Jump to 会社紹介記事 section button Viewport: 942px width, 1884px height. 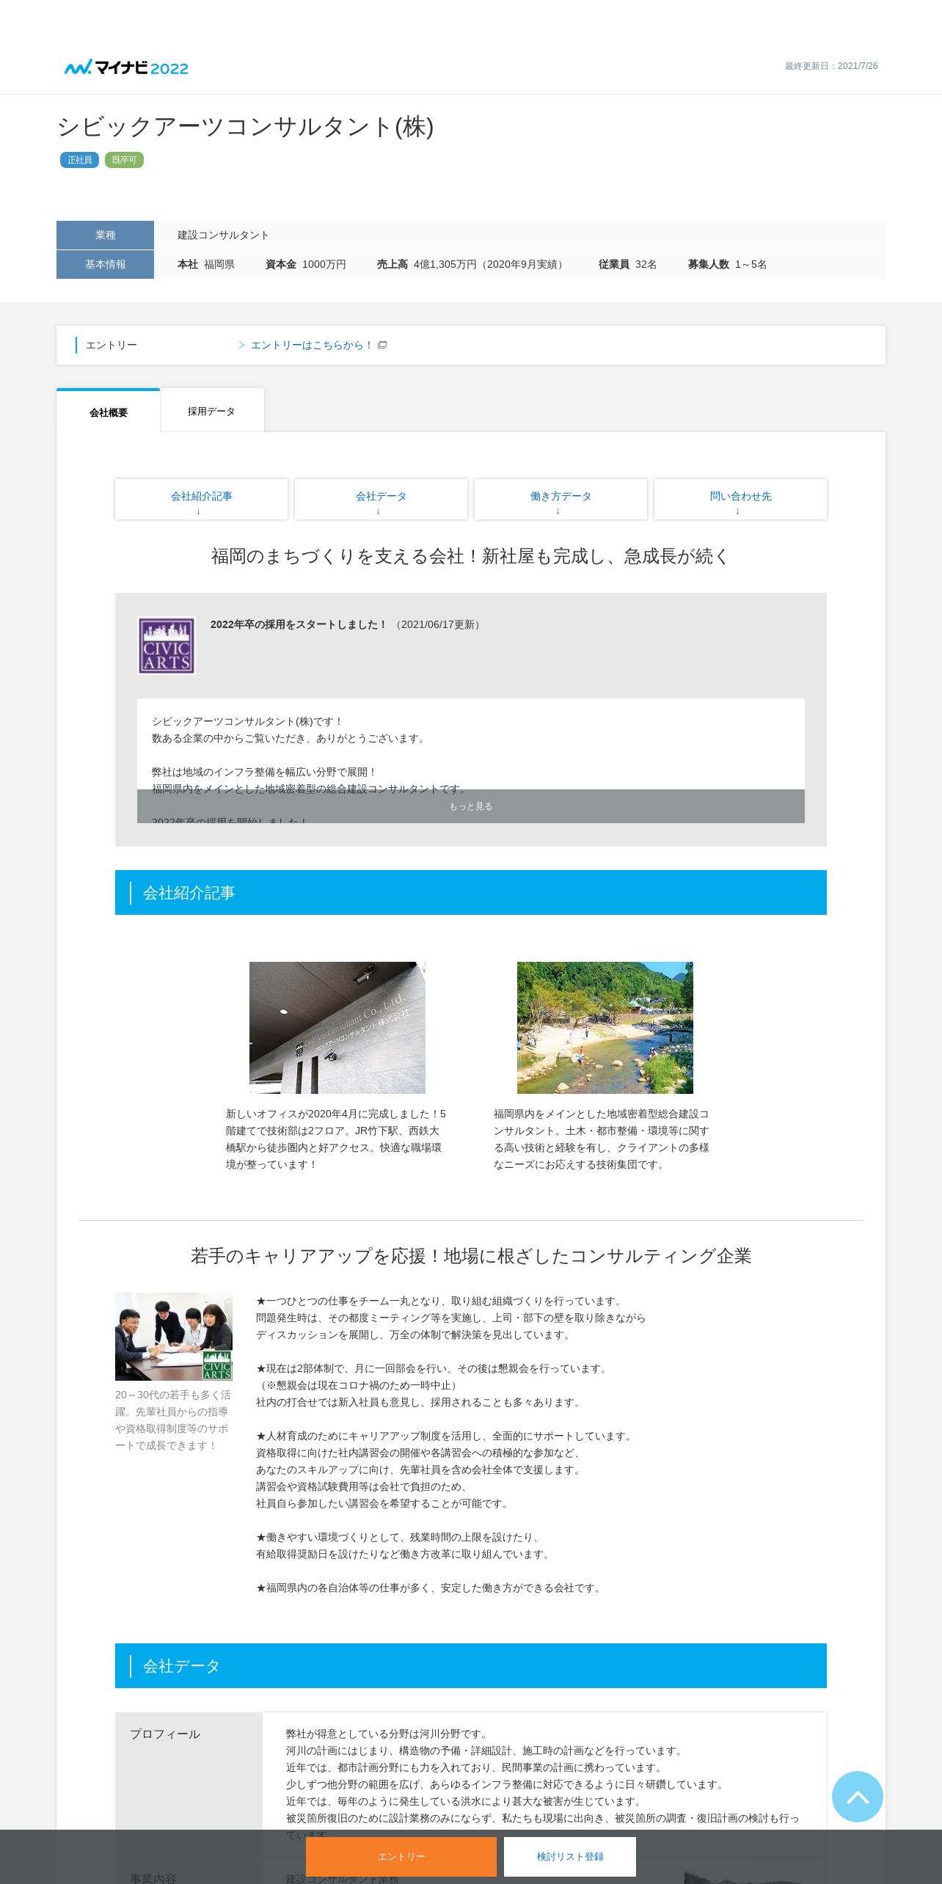click(201, 500)
